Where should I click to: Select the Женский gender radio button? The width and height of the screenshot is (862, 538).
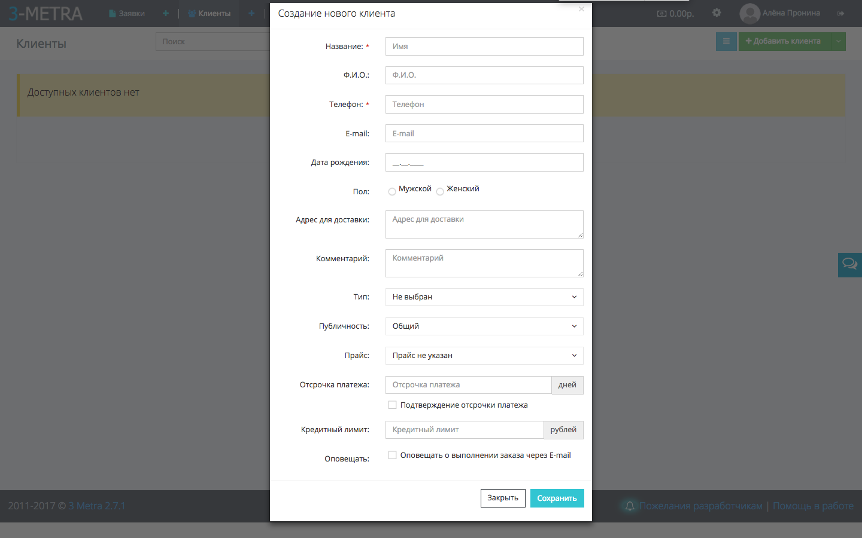[x=440, y=192]
